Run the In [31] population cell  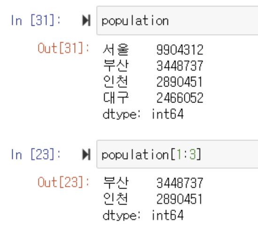point(86,20)
